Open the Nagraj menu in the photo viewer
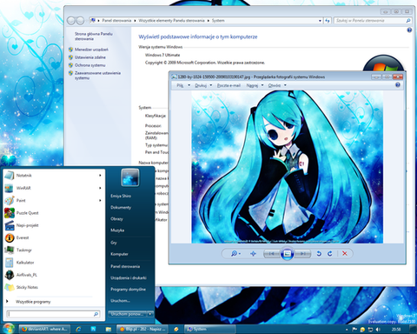The image size is (417, 334). coord(255,85)
